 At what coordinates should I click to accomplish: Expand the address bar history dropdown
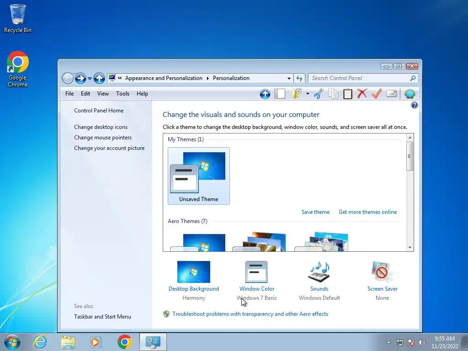[289, 78]
